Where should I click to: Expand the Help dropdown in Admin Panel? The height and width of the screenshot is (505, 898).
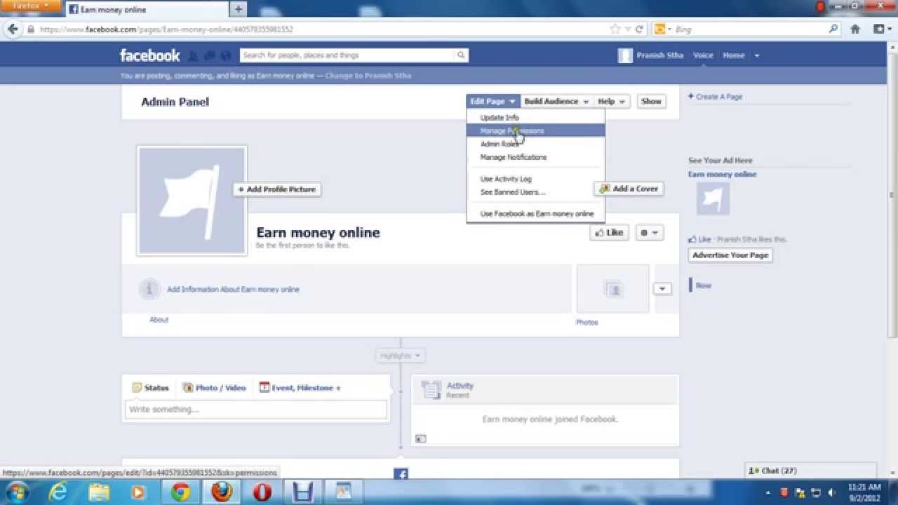[x=611, y=102]
